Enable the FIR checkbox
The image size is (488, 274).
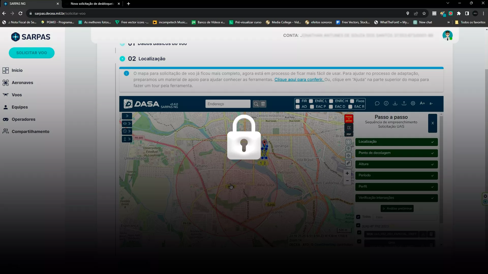pos(298,101)
